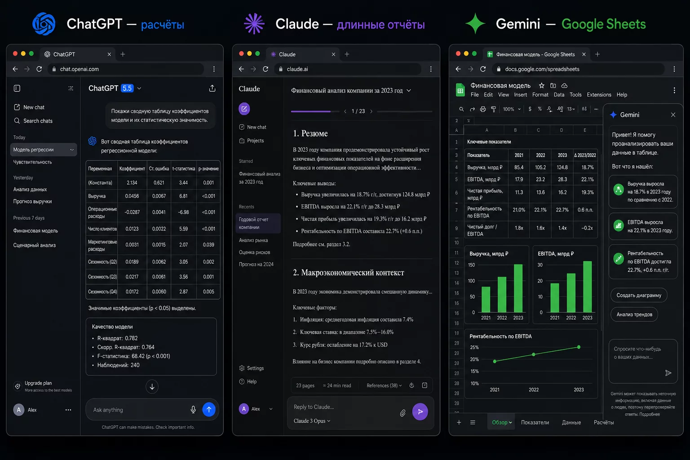Click the microphone icon in ChatGPT input
Screen dimensions: 690x460
[x=193, y=410]
